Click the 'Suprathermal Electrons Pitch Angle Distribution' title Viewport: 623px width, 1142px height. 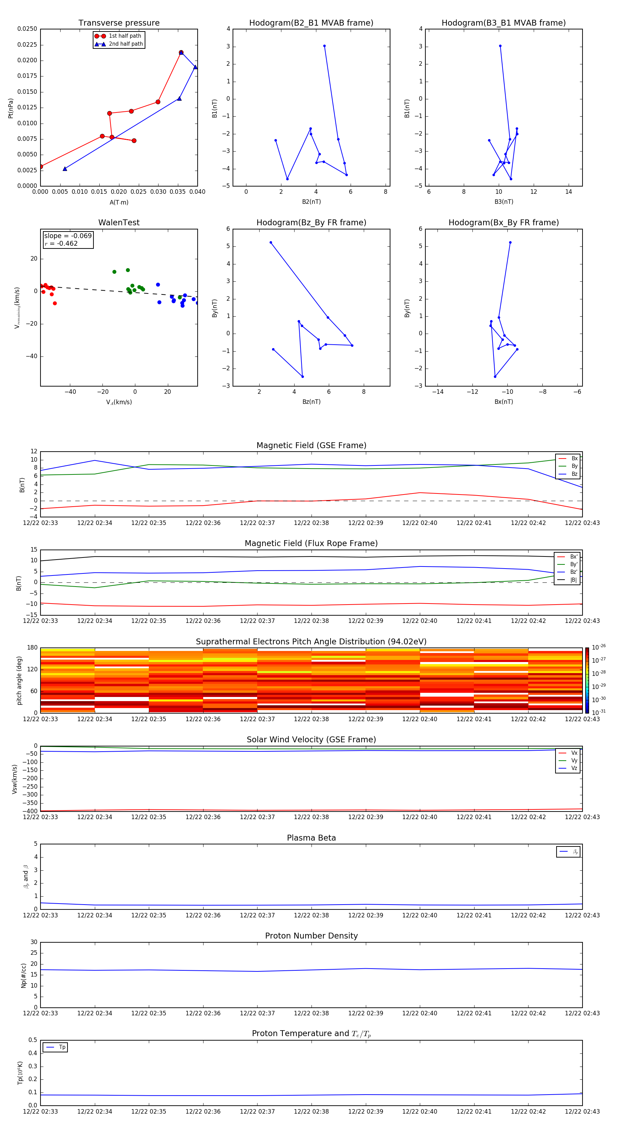coord(311,642)
